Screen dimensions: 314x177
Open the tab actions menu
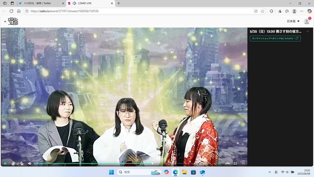pyautogui.click(x=12, y=3)
